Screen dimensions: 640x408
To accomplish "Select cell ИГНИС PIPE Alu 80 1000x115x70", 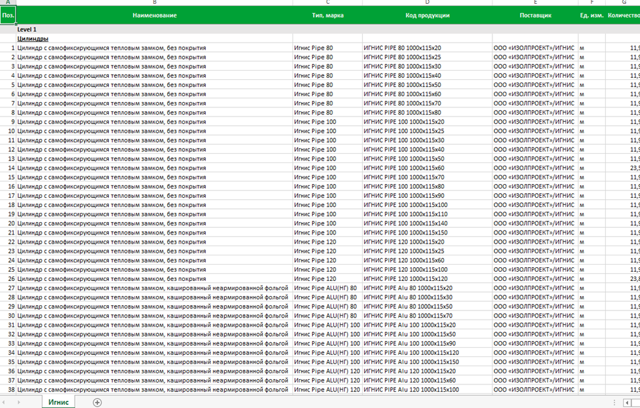I will (x=428, y=316).
